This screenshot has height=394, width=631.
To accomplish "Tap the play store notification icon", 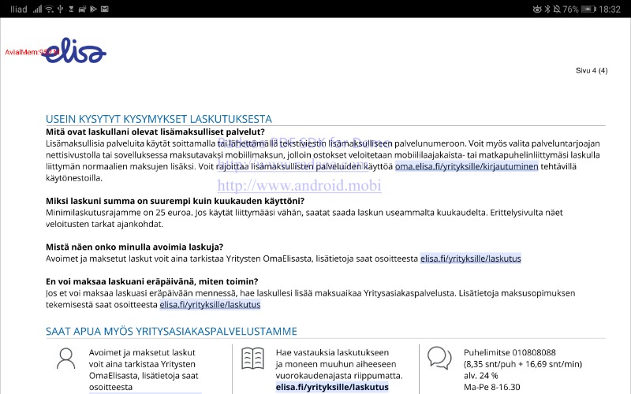I will point(93,9).
